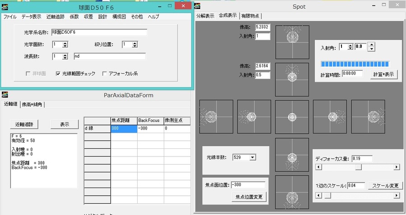Viewport: 406px width, 215px height.
Task: Click the 焦点距離 column header
Action: pos(124,121)
